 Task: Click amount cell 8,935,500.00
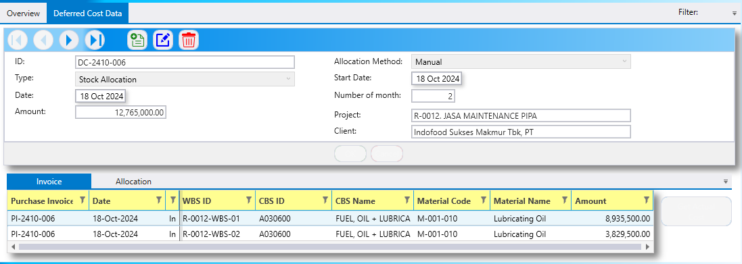pos(612,219)
